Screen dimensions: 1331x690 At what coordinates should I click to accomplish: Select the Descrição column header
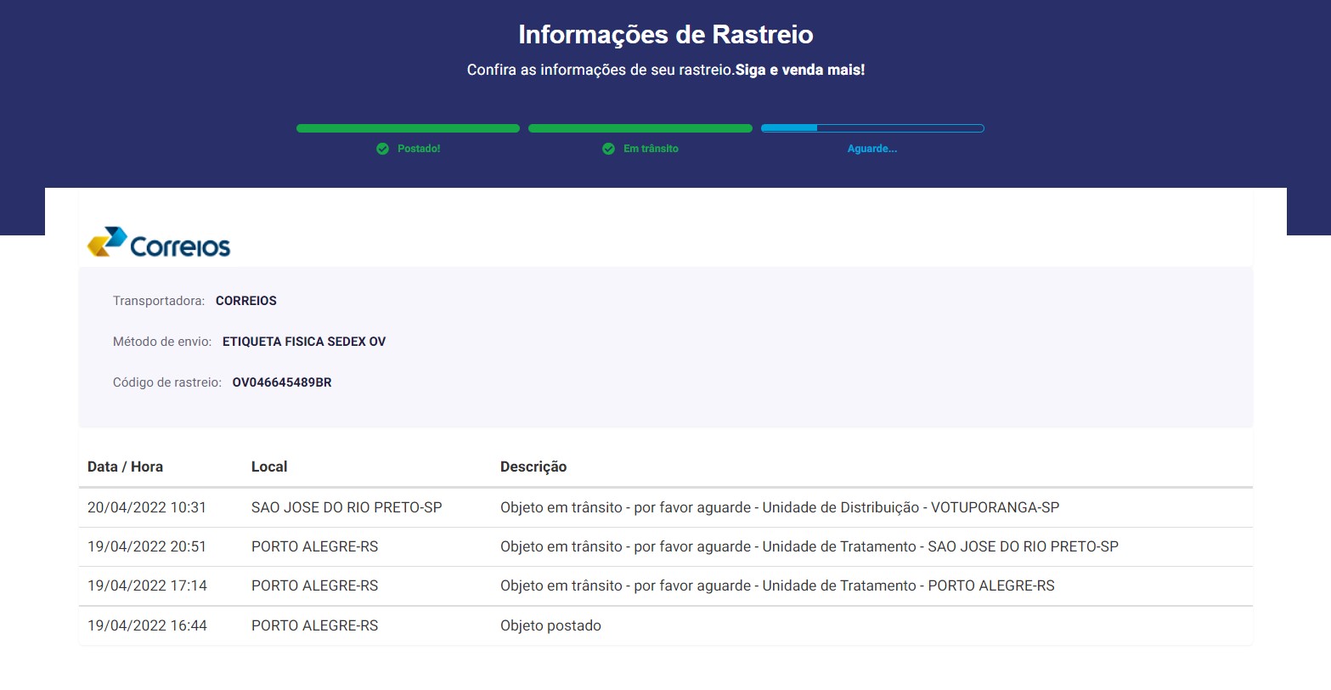[x=533, y=466]
